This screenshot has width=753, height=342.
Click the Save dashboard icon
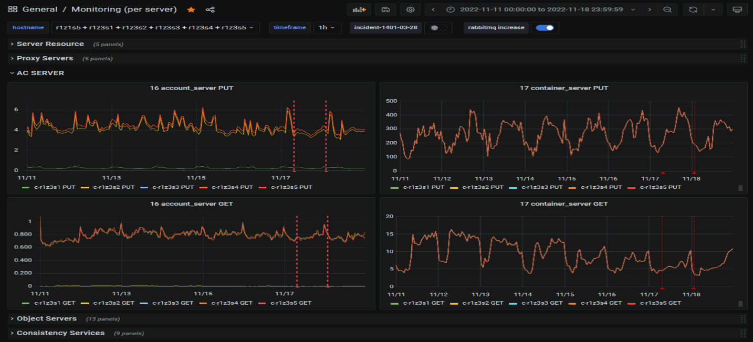[x=385, y=9]
